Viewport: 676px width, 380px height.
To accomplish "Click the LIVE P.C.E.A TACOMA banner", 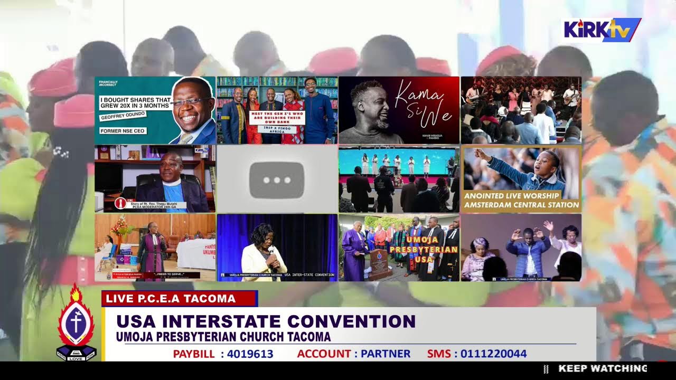I will coord(179,299).
